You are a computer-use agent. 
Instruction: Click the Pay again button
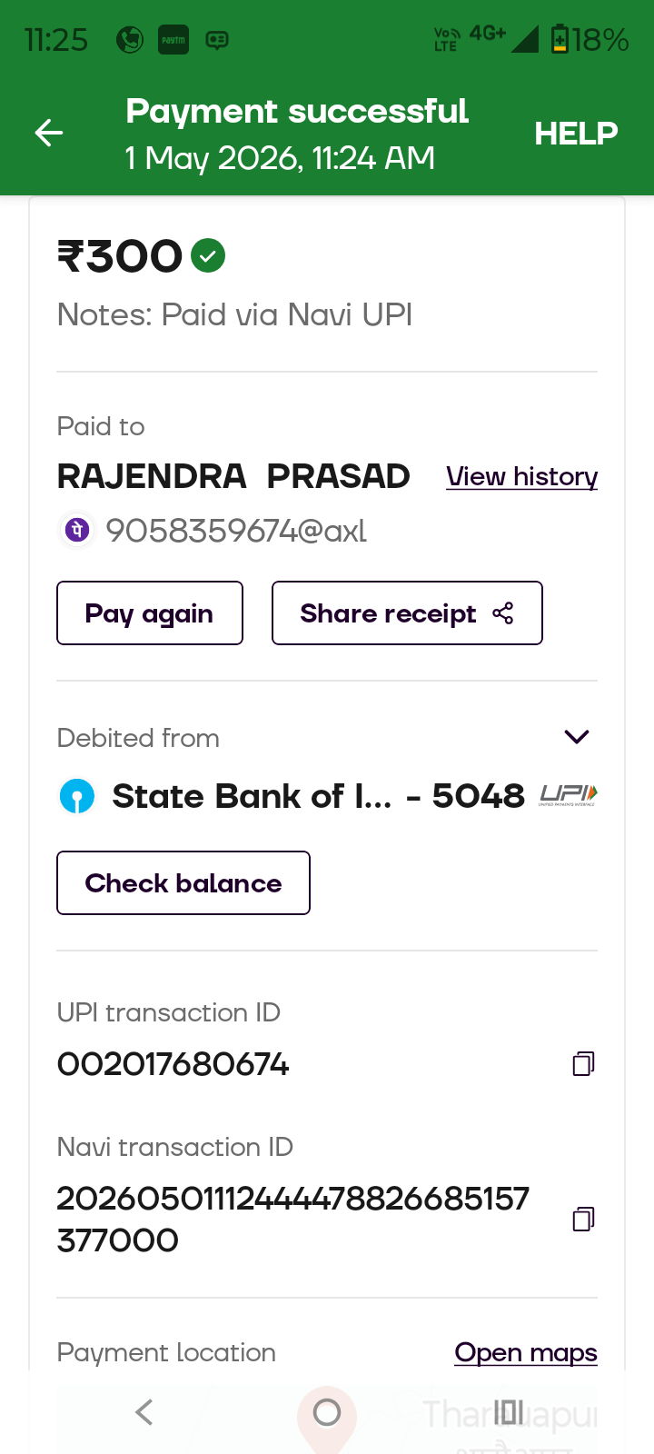tap(150, 613)
